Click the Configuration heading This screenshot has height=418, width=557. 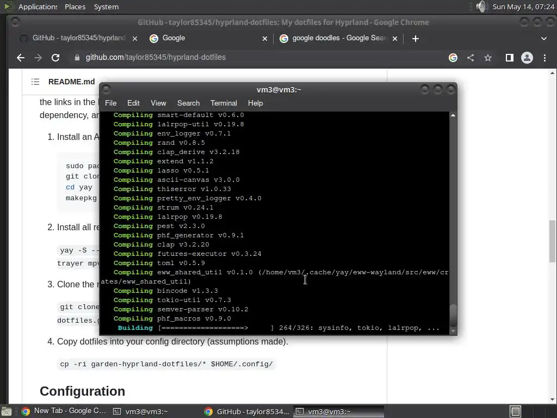(x=83, y=391)
